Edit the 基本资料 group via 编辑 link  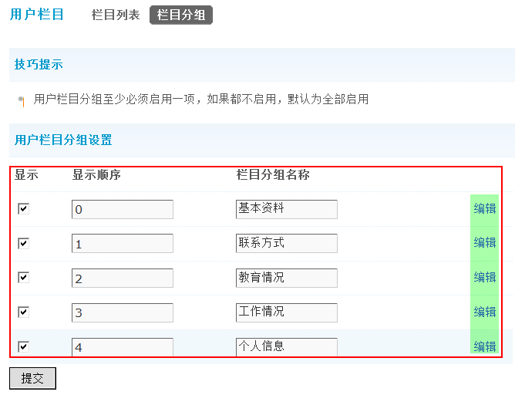pos(485,208)
